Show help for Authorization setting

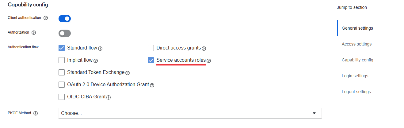tap(34, 33)
